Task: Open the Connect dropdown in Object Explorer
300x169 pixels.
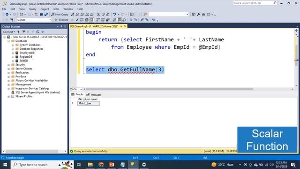Action: [9, 32]
